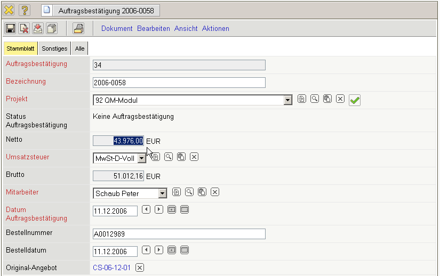Click the Auftragsbestätigung 2006-0058 title tab

[106, 11]
